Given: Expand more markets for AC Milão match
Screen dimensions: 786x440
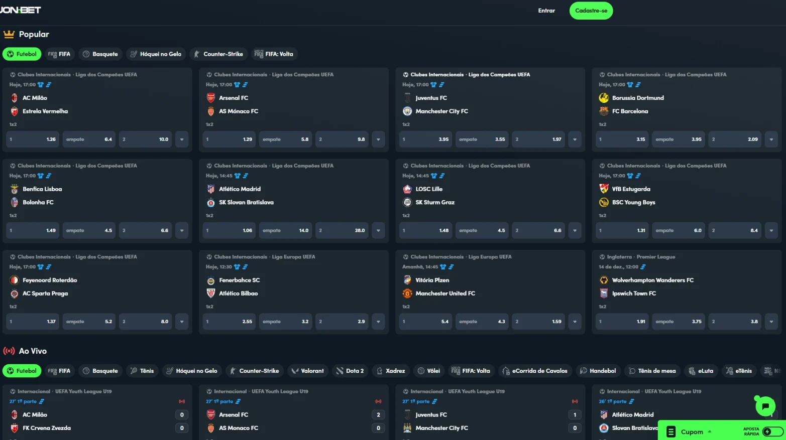Looking at the screenshot, I should pos(182,139).
